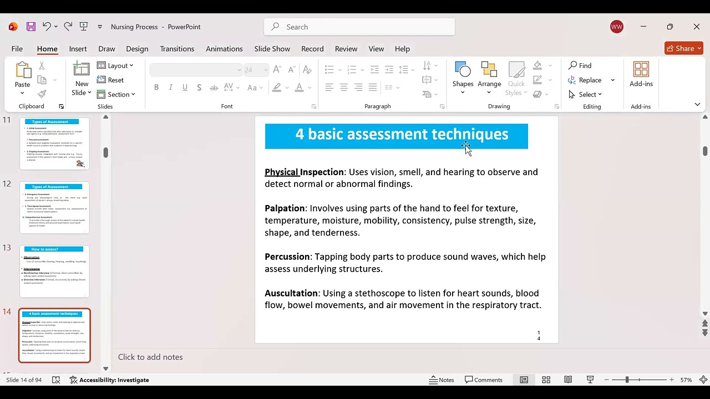Toggle Italic formatting
This screenshot has height=399, width=710.
(170, 88)
